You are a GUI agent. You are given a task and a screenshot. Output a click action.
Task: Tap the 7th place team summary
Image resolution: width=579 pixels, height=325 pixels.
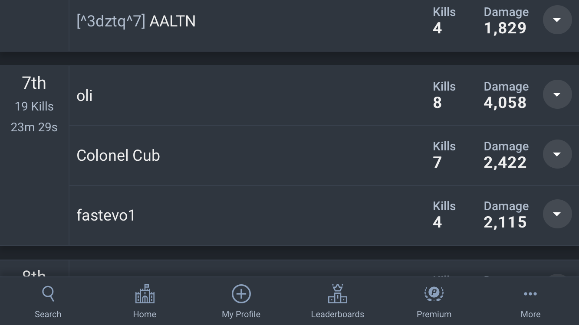point(34,104)
